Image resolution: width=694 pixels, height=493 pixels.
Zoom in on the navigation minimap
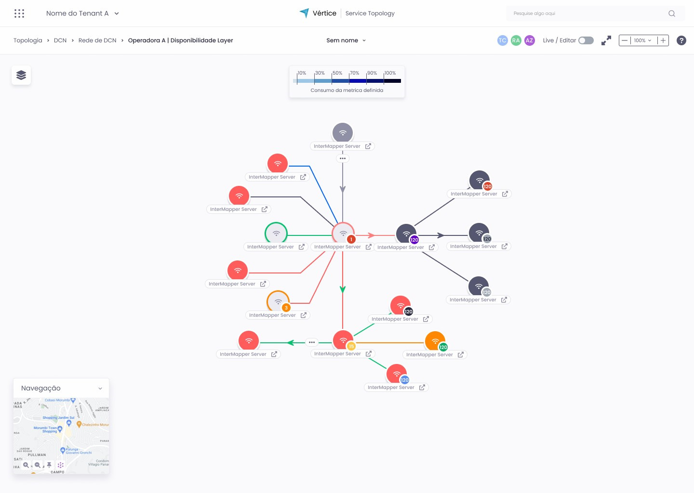26,465
